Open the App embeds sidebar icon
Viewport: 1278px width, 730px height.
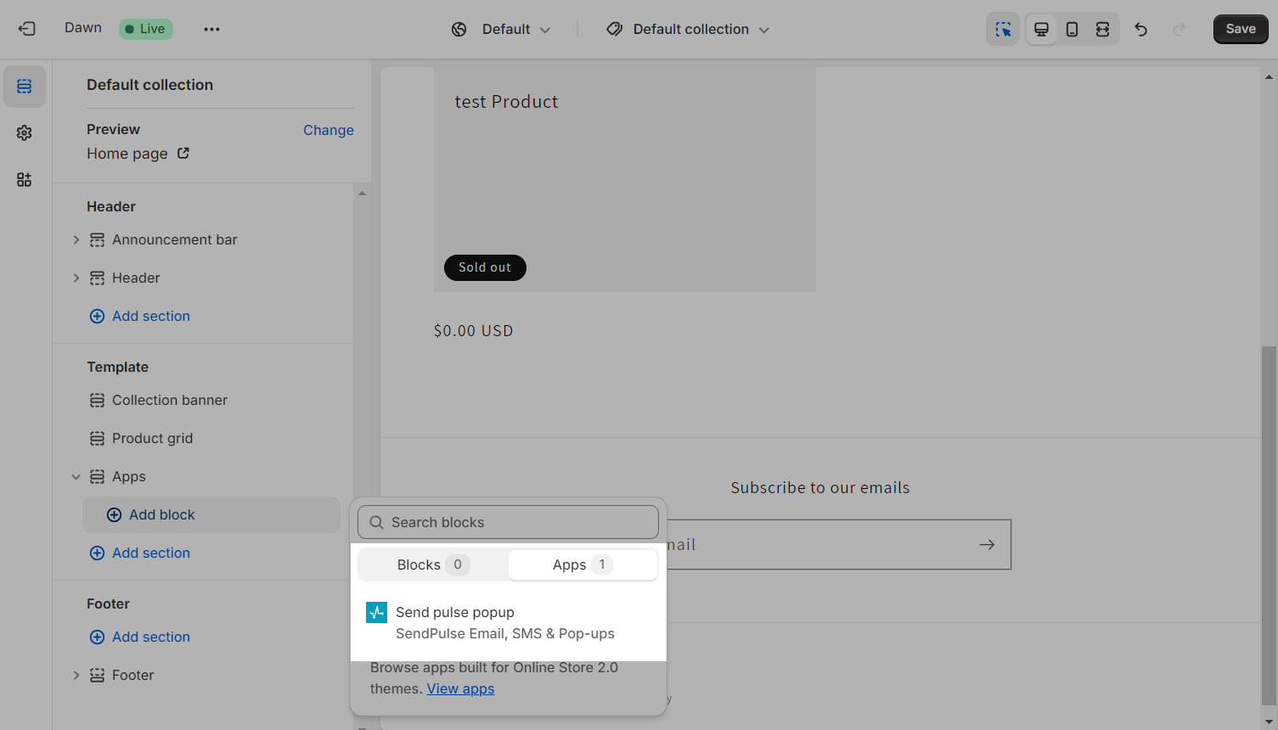click(x=25, y=180)
